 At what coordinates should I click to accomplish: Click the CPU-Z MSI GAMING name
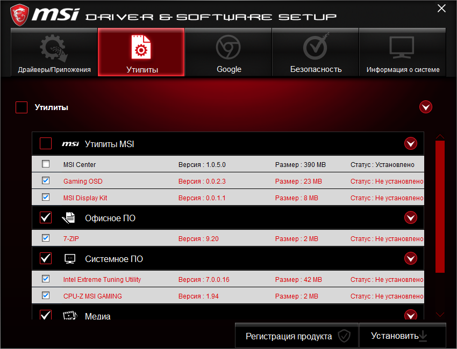coord(92,296)
